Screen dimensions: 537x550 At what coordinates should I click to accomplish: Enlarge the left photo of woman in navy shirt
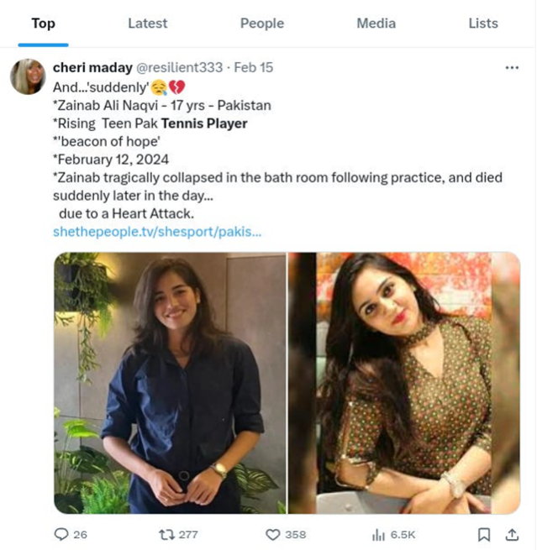[x=171, y=383]
